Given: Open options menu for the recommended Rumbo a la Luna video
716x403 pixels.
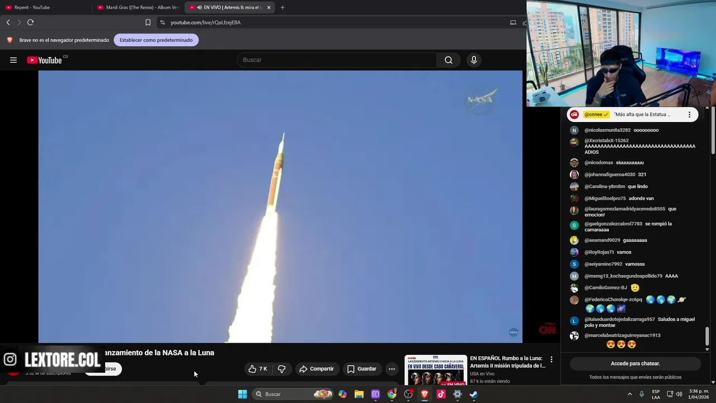Looking at the screenshot, I should click(x=552, y=359).
